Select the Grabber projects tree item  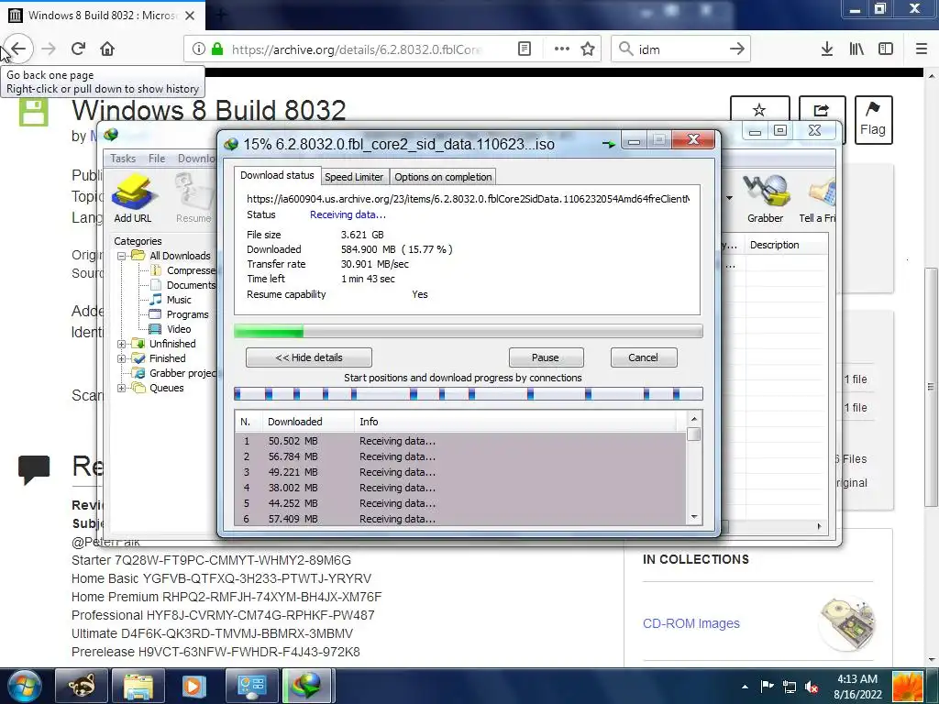[174, 373]
